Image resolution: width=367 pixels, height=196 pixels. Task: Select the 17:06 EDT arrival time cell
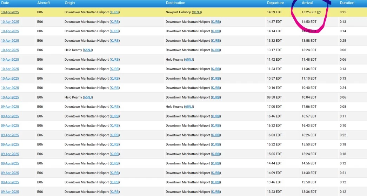309,107
